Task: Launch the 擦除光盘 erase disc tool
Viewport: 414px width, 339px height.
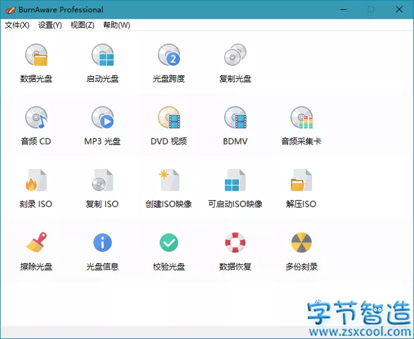Action: 36,251
